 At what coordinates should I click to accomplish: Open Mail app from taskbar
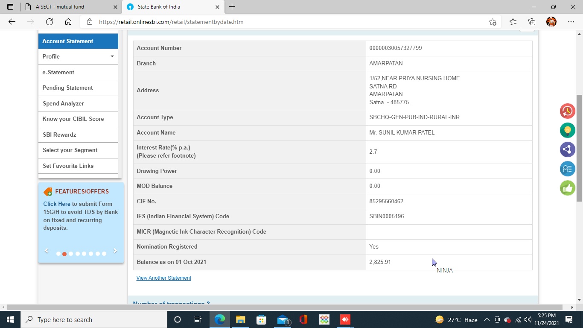(x=283, y=319)
